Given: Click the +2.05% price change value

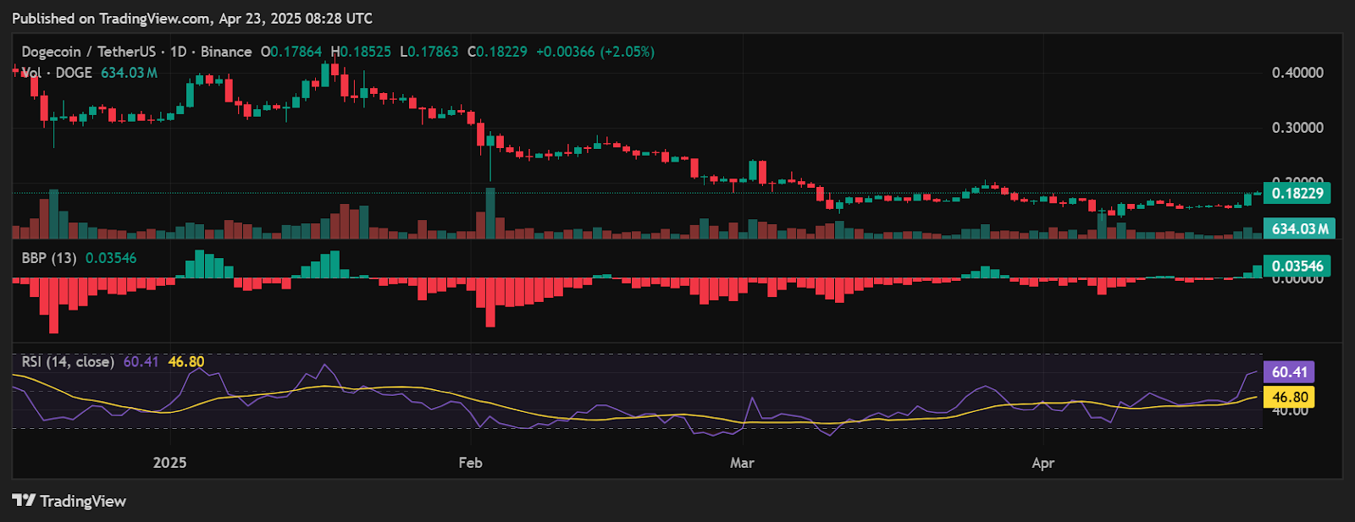Looking at the screenshot, I should pos(627,52).
